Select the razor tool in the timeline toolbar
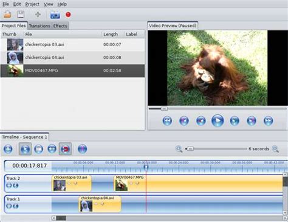 (38, 149)
